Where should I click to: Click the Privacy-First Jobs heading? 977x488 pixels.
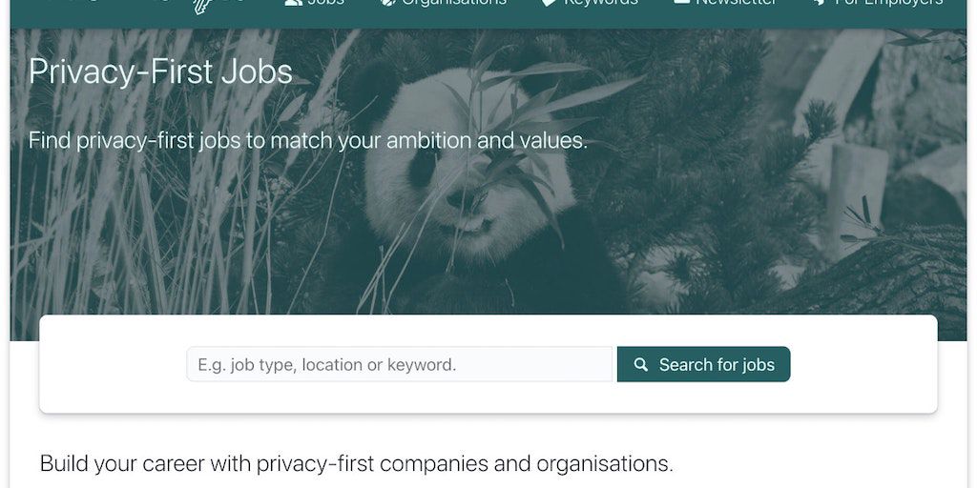click(160, 72)
